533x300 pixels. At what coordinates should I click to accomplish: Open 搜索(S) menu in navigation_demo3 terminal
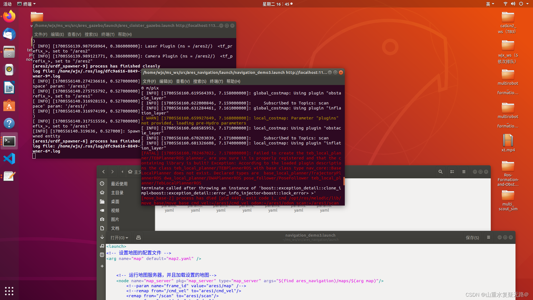coord(200,81)
